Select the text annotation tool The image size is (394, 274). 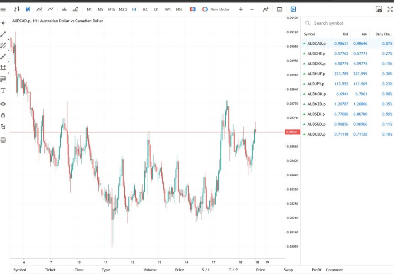pos(3,90)
